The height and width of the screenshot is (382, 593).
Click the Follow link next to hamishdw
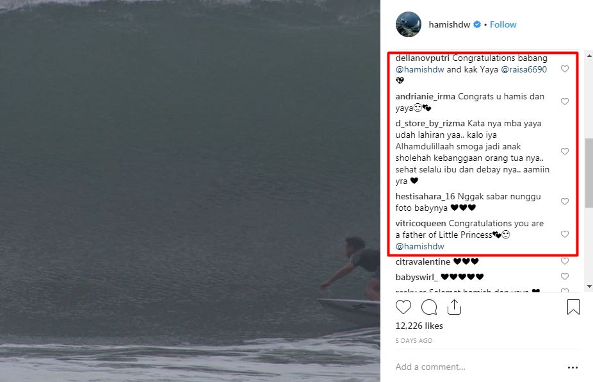click(x=503, y=24)
